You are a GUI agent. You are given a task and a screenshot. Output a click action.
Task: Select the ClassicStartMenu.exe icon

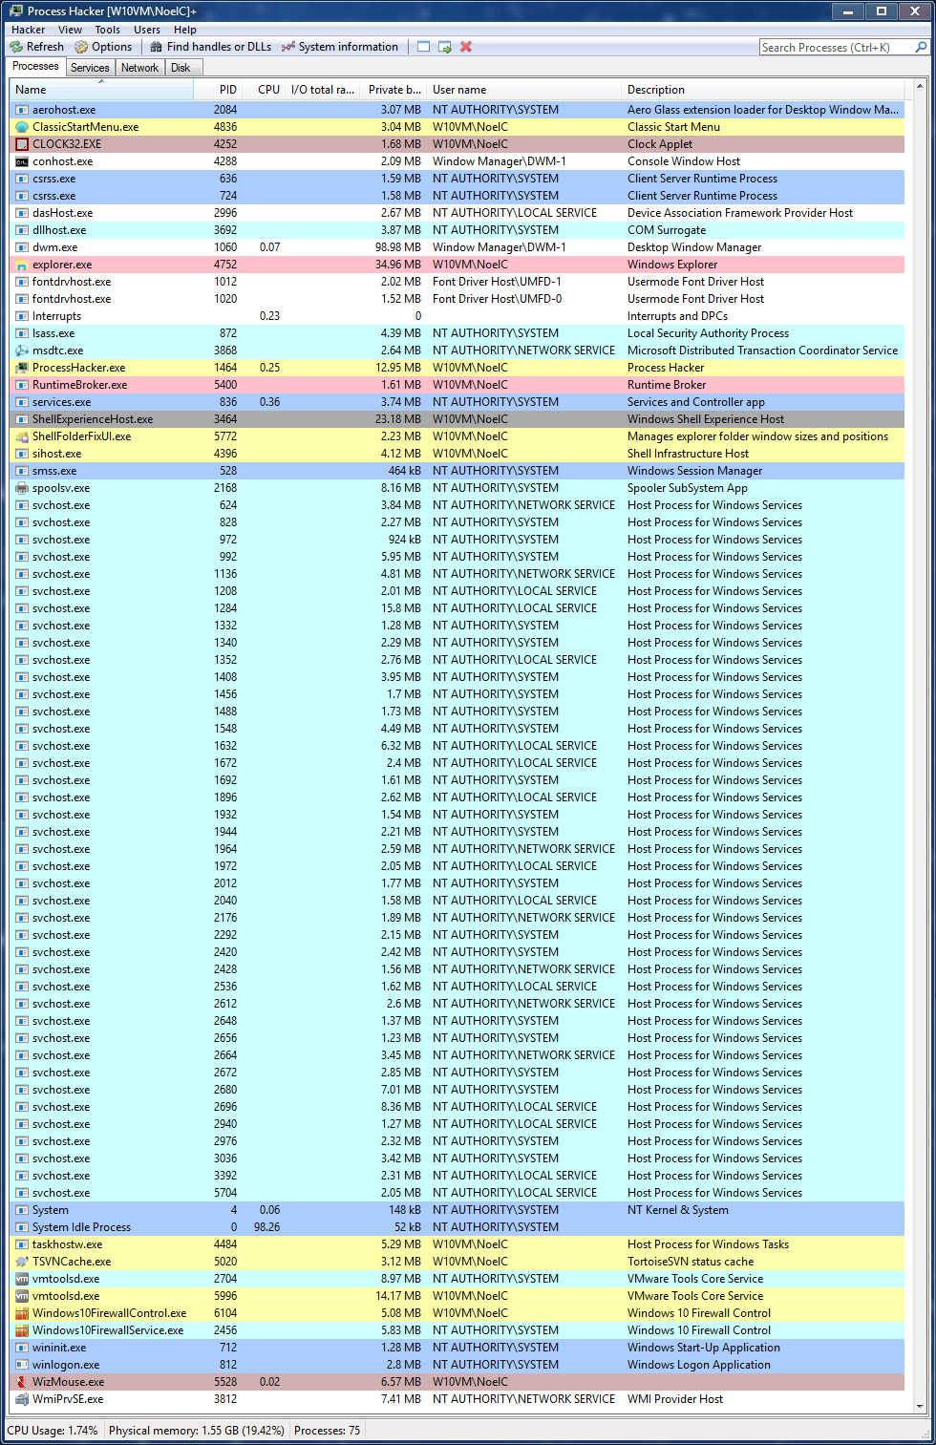click(x=22, y=127)
